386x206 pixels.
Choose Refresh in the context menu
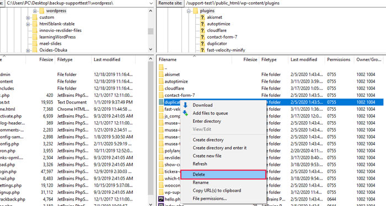tap(223, 164)
